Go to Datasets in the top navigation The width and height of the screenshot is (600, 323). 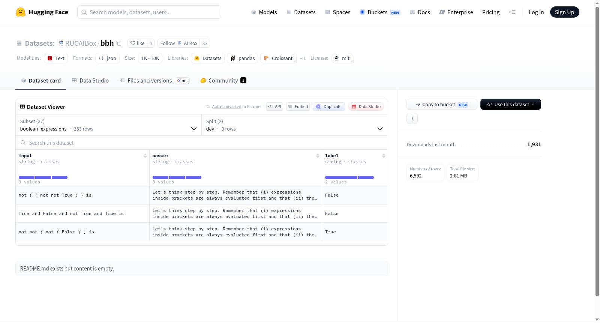point(301,12)
